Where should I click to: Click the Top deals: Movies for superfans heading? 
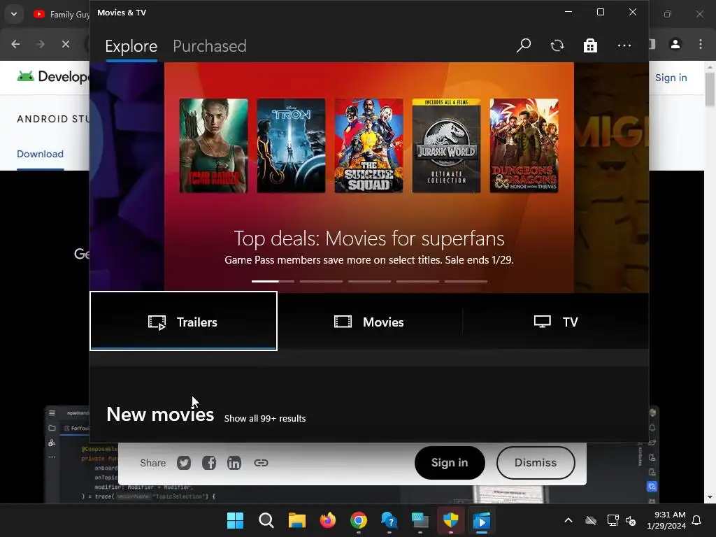pyautogui.click(x=369, y=238)
